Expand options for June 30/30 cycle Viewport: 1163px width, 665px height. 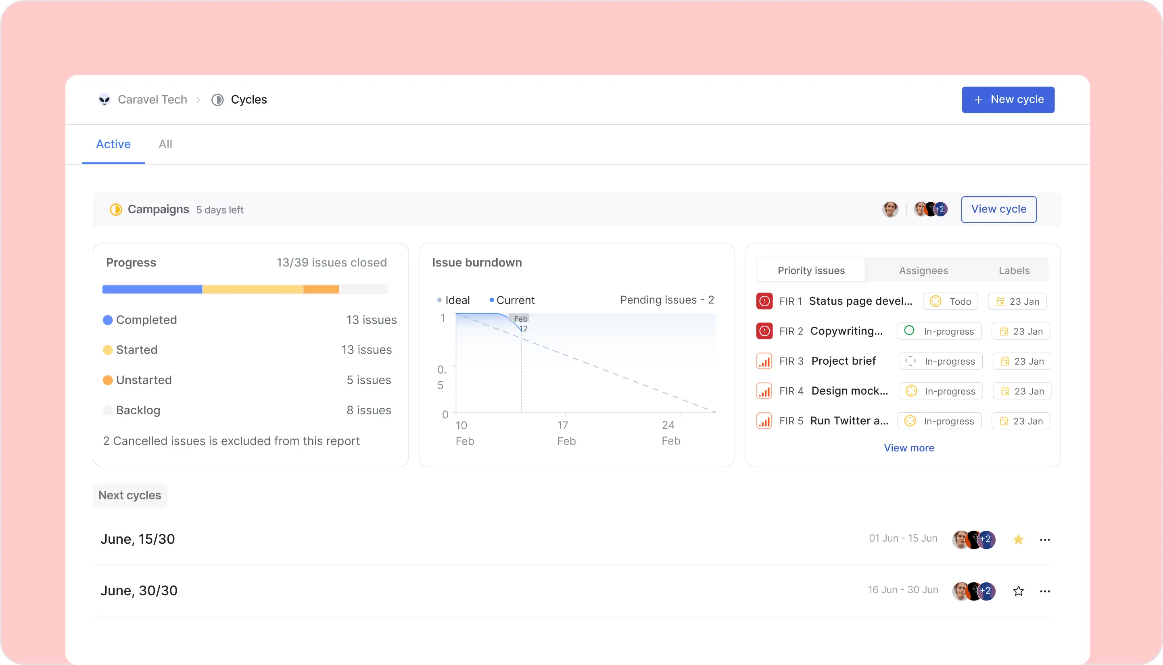pos(1046,591)
